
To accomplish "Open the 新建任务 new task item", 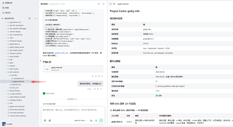I will pyautogui.click(x=7, y=3).
